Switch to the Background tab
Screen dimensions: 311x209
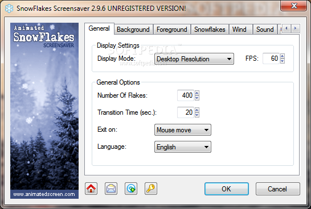pyautogui.click(x=133, y=30)
